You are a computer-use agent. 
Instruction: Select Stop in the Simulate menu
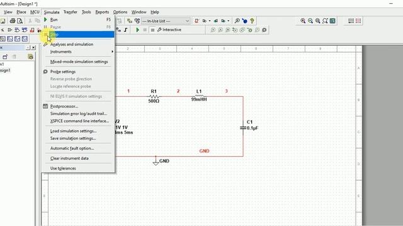pos(78,35)
